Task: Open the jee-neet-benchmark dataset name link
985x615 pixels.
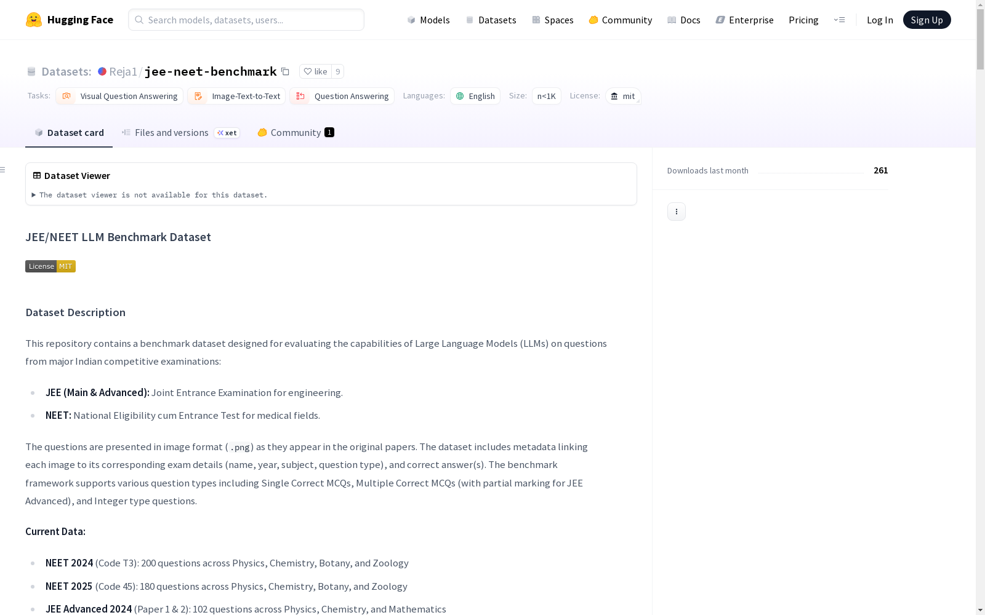Action: tap(211, 71)
